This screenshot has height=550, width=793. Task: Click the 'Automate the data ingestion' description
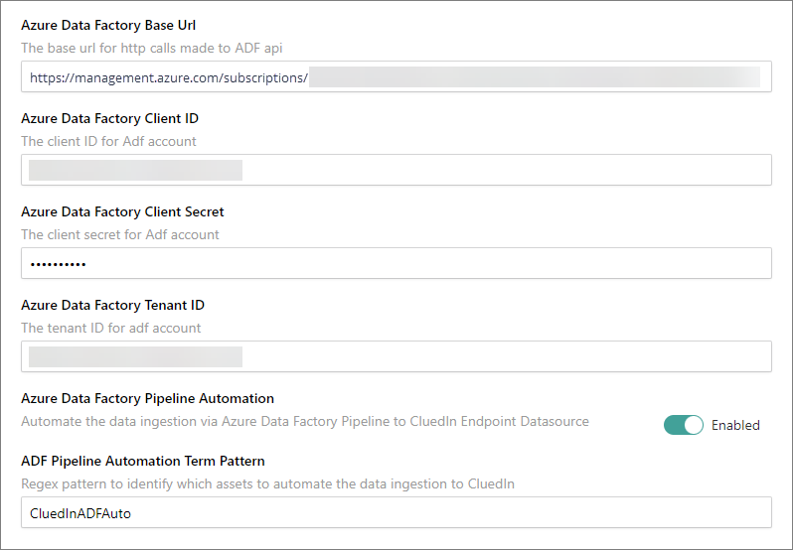click(305, 422)
